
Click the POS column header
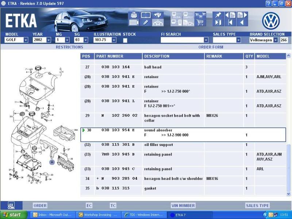[87, 56]
